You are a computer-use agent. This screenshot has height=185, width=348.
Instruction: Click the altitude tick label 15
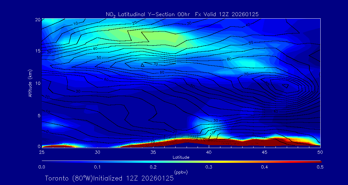(x=37, y=51)
